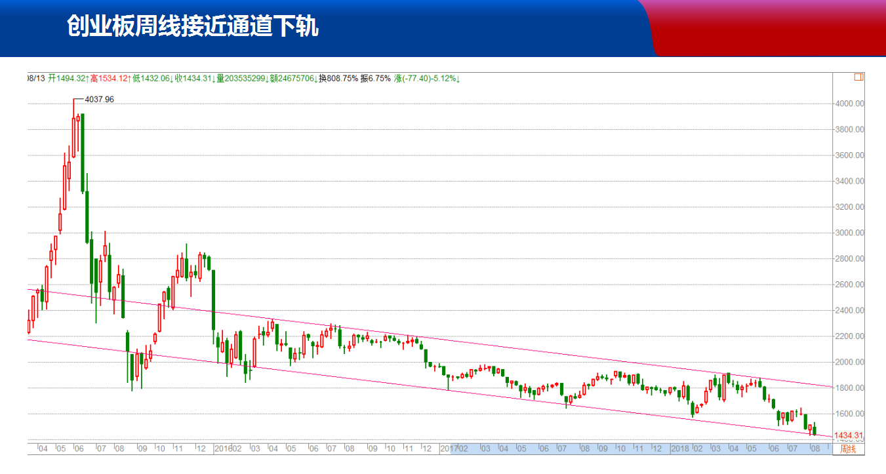The width and height of the screenshot is (886, 474).
Task: Click the 2400.00 price axis label
Action: tap(849, 311)
